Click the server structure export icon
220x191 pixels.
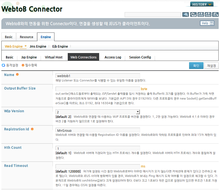tap(215, 14)
